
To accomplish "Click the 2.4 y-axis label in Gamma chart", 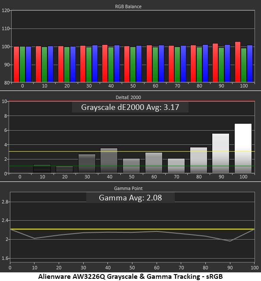I will tap(5, 220).
